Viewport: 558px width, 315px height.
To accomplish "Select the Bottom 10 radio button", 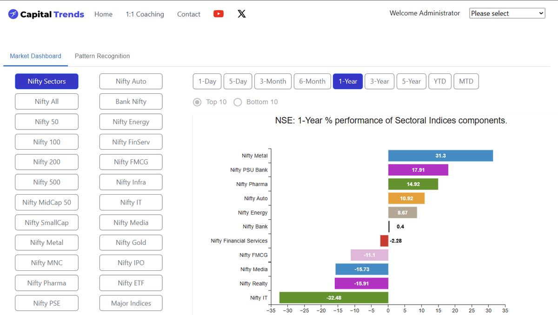I will click(x=238, y=102).
